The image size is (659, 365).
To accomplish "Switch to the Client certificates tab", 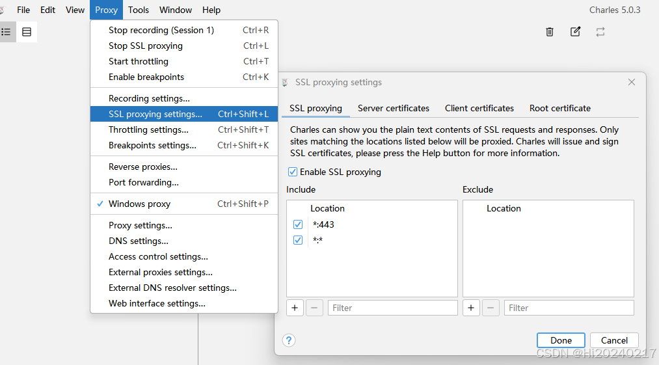I will pyautogui.click(x=479, y=108).
